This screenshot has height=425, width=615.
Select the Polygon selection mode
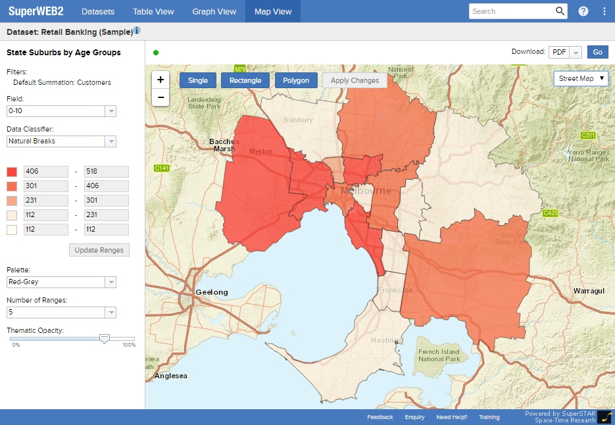pos(296,80)
